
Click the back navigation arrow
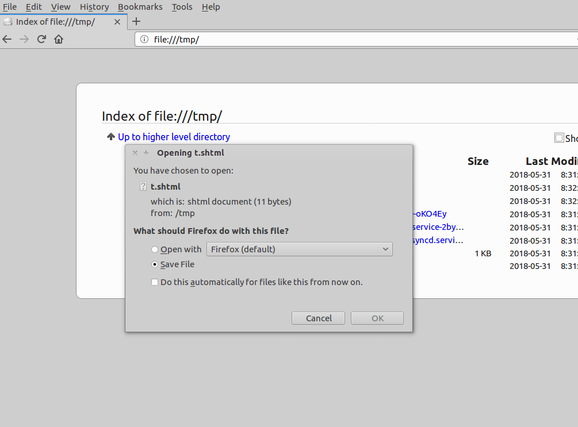tap(7, 39)
